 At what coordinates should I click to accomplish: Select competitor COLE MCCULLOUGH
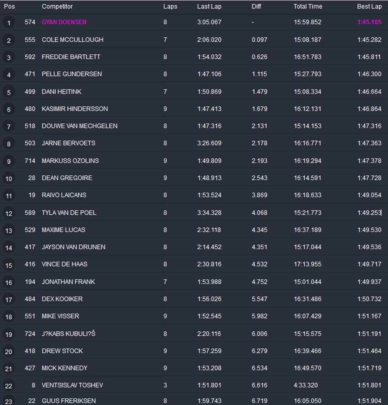click(72, 40)
